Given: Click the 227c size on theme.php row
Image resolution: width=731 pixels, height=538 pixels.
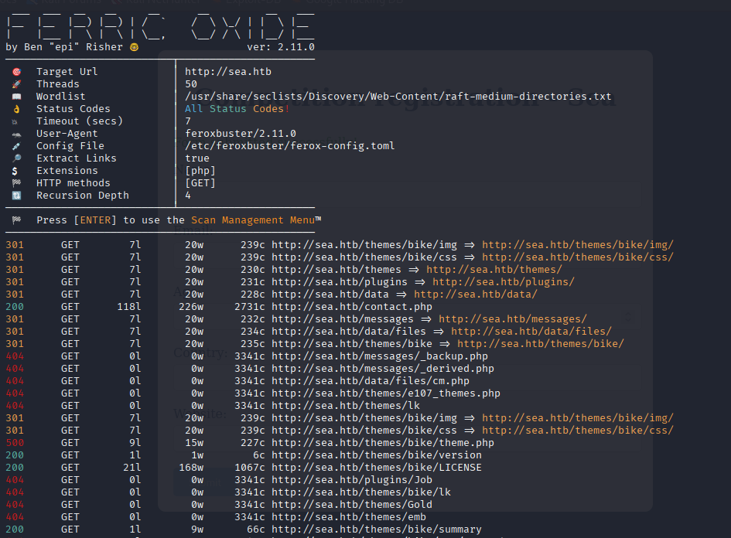Looking at the screenshot, I should (253, 443).
